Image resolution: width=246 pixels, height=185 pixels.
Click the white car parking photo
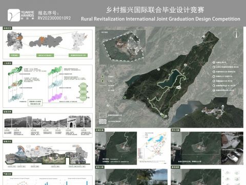click(x=232, y=157)
